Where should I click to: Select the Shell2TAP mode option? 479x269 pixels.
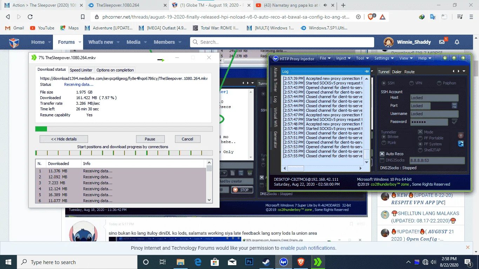point(420,150)
